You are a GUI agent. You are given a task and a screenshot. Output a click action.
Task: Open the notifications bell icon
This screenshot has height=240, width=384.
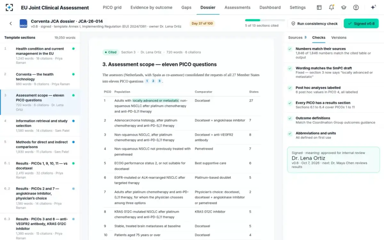(332, 7)
